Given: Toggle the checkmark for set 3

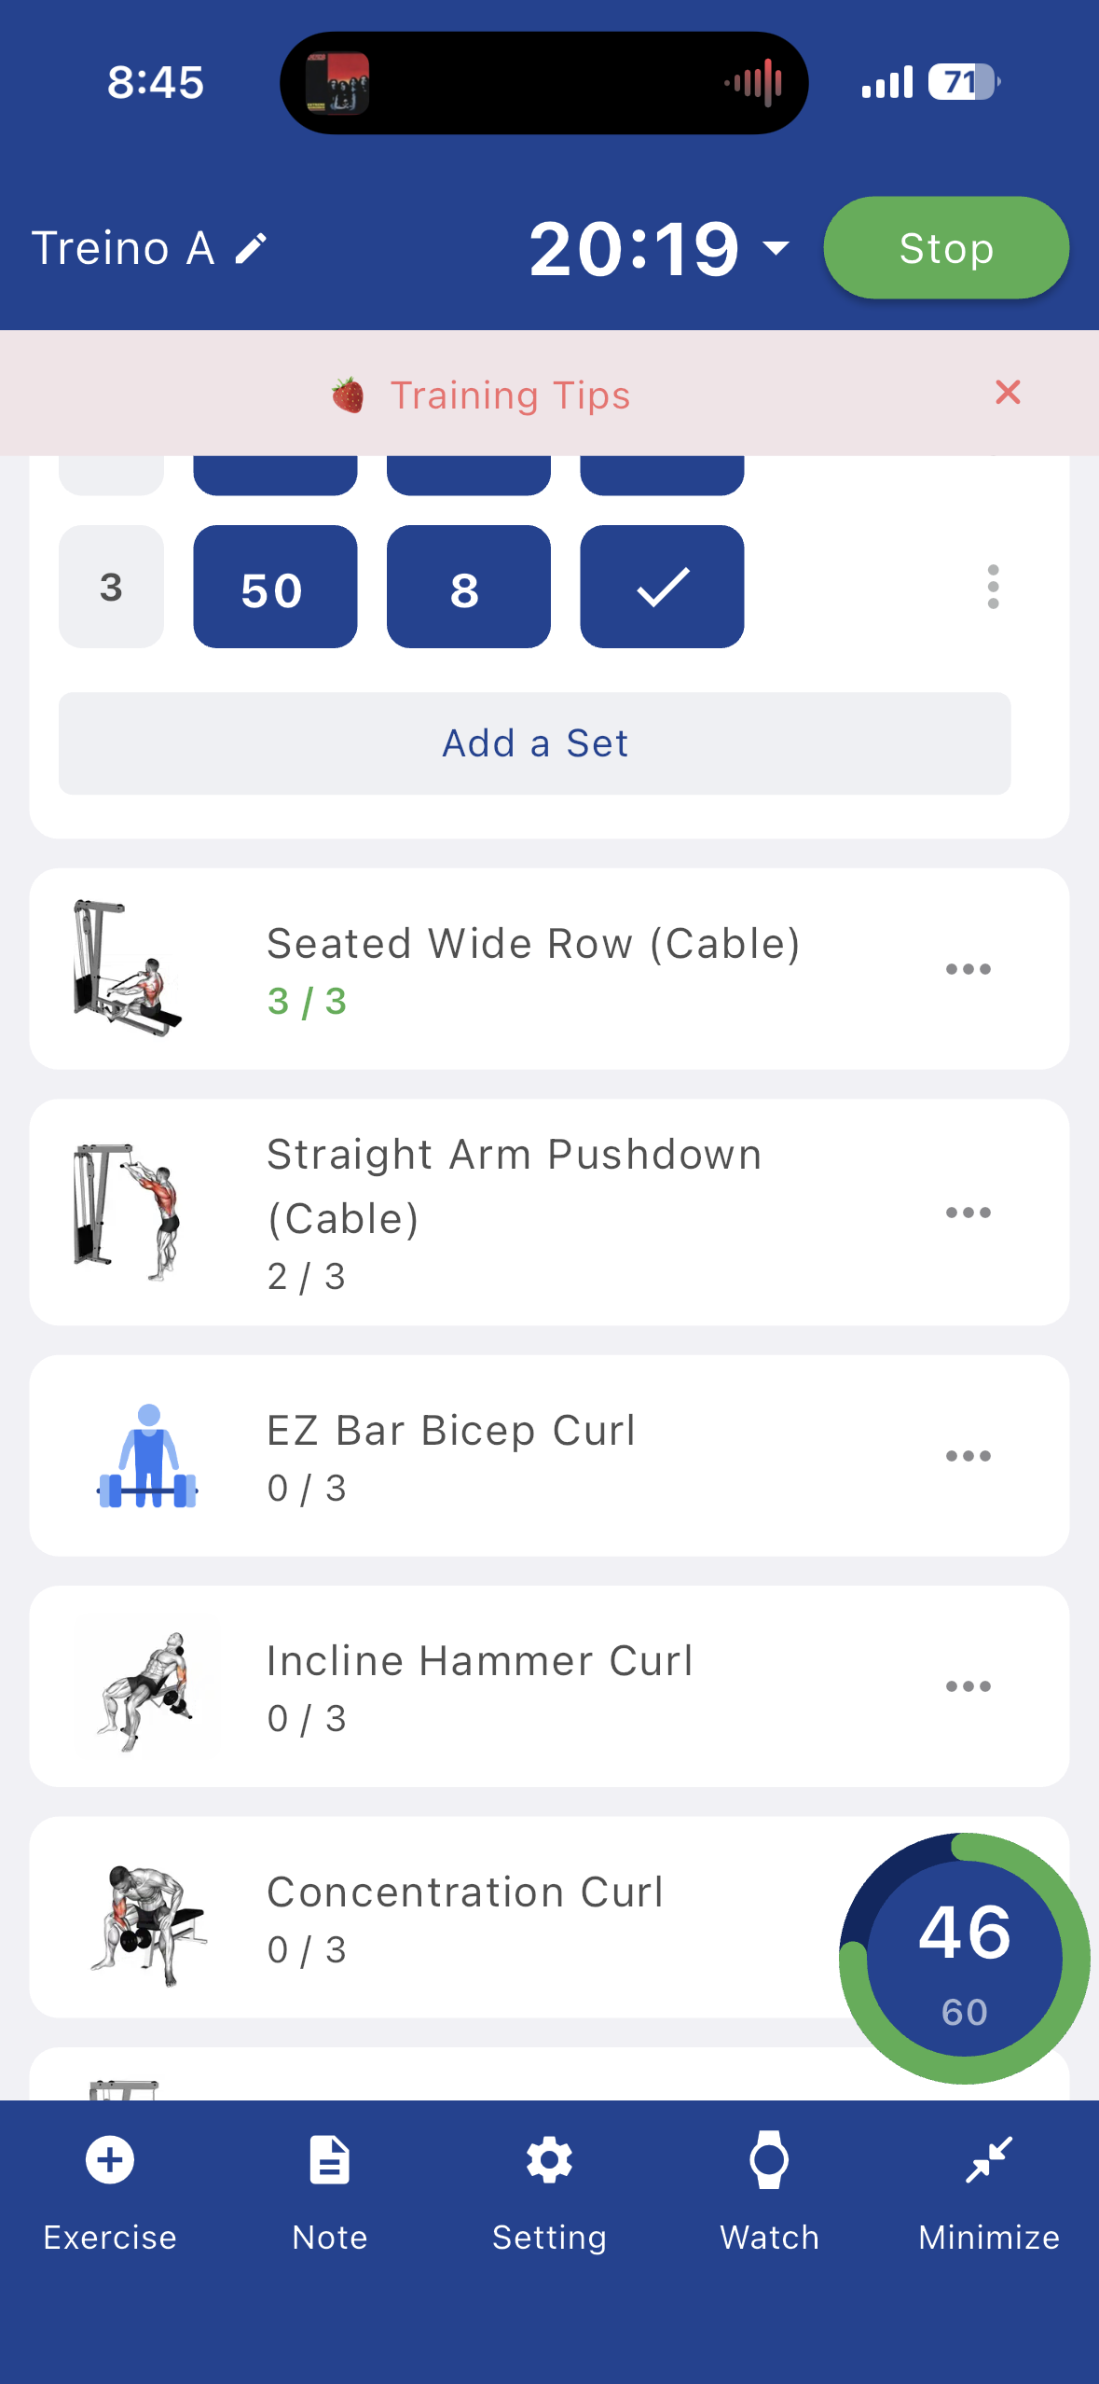Looking at the screenshot, I should [x=662, y=587].
